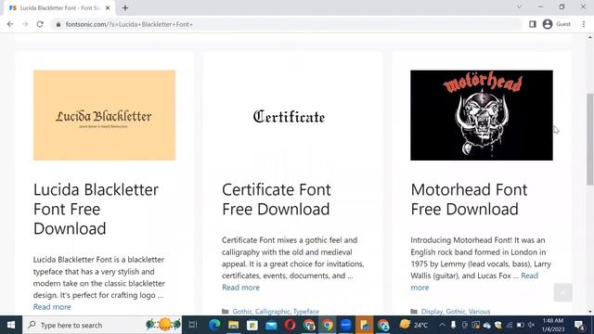Screen dimensions: 594x334
Task: Click the padlock site info icon
Action: click(58, 24)
